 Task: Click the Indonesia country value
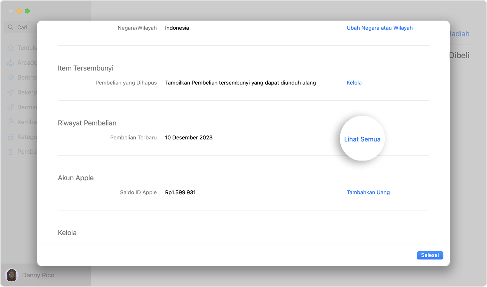(177, 28)
